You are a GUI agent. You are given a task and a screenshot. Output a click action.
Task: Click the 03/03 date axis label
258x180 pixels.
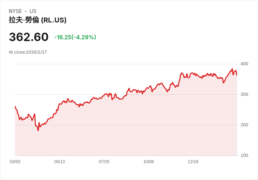tap(15, 161)
